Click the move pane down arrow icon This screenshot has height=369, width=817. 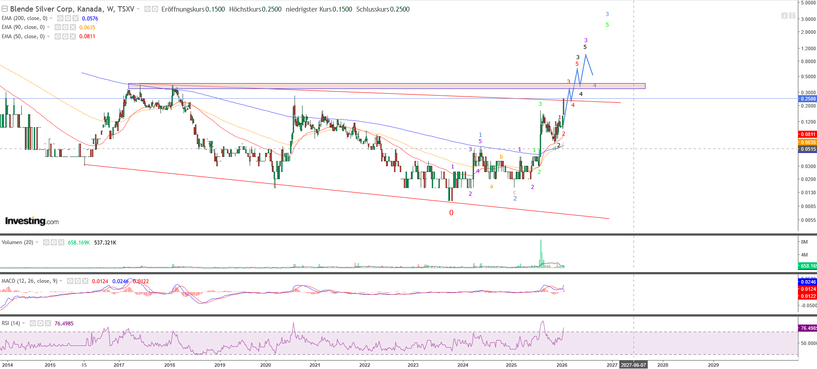(x=784, y=16)
